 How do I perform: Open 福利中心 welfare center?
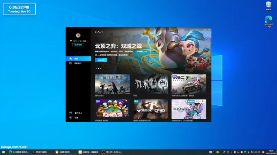(78, 113)
